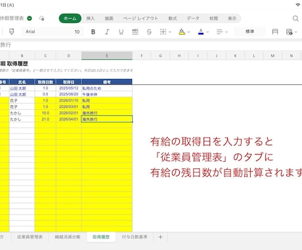Open the font size 10 picker

click(77, 32)
